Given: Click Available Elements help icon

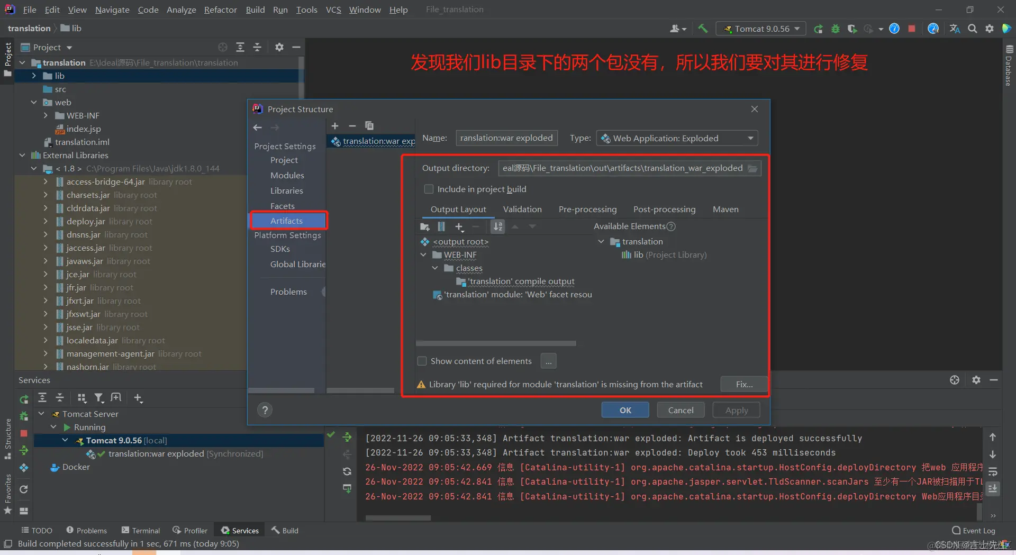Looking at the screenshot, I should [x=671, y=226].
